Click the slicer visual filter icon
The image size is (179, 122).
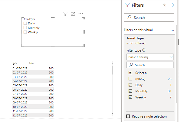click(x=65, y=14)
